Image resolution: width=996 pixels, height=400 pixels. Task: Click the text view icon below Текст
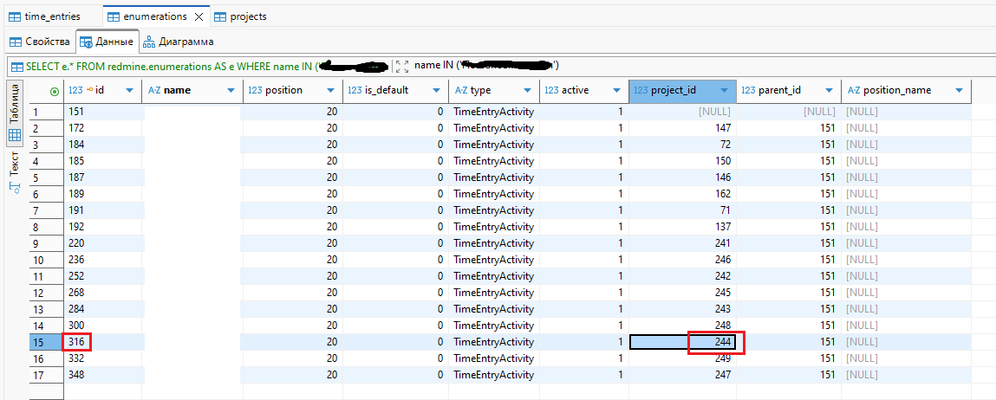(15, 189)
